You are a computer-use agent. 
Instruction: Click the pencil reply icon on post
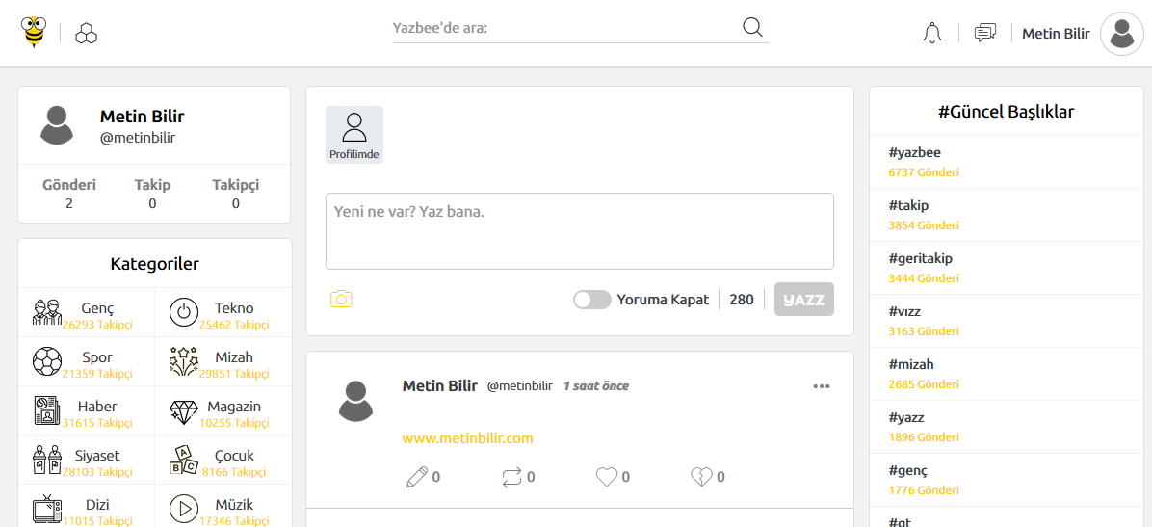pyautogui.click(x=416, y=476)
